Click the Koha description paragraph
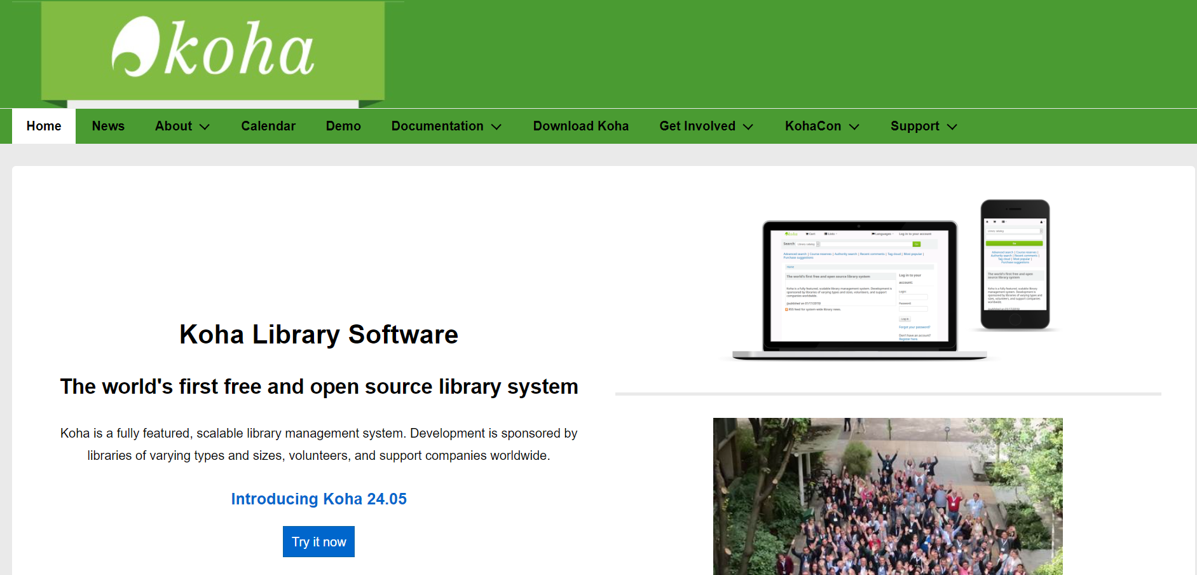The image size is (1197, 575). click(x=319, y=444)
